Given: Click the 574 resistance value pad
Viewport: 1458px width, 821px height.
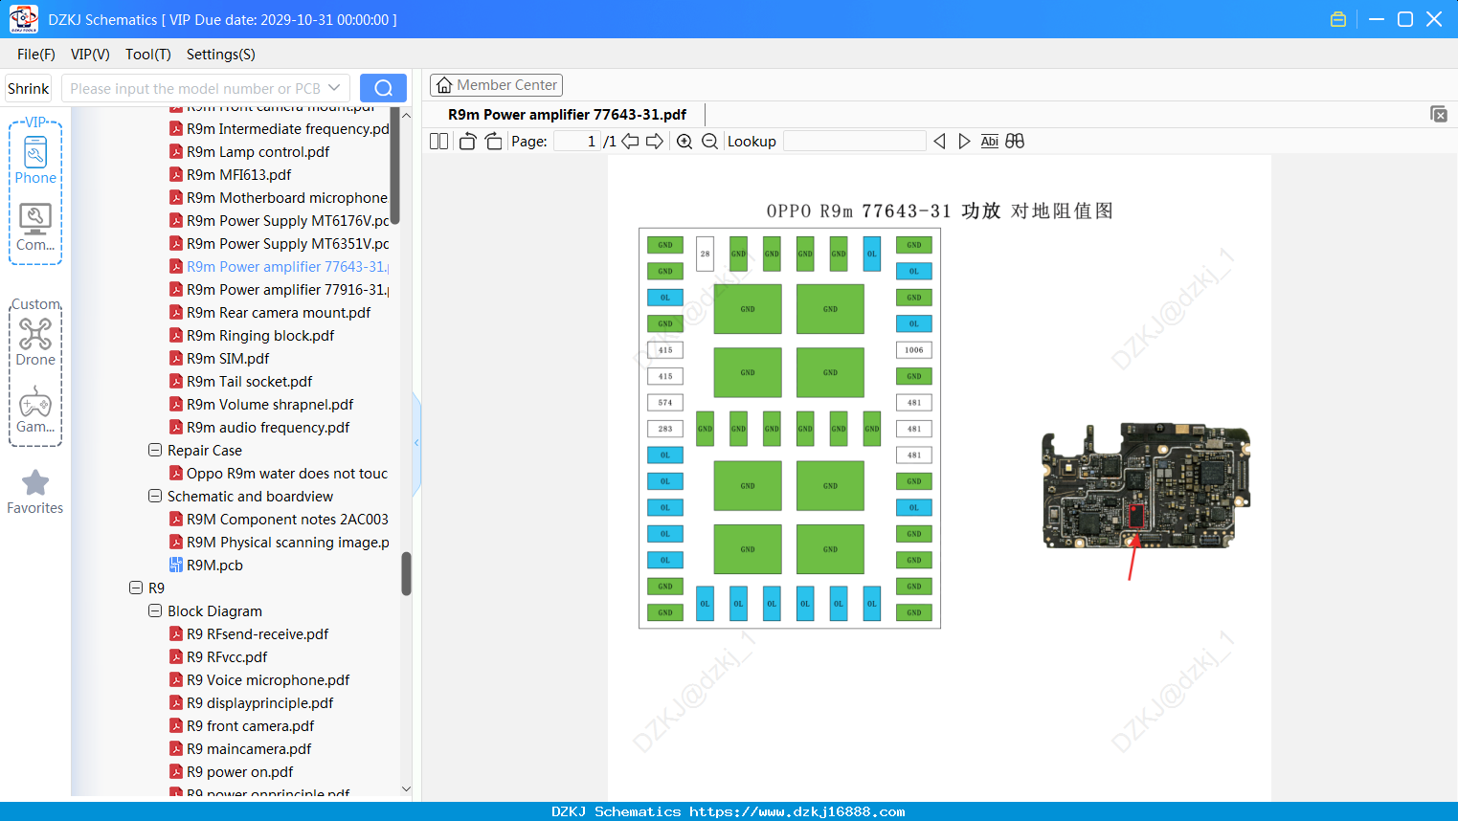Looking at the screenshot, I should pos(665,403).
